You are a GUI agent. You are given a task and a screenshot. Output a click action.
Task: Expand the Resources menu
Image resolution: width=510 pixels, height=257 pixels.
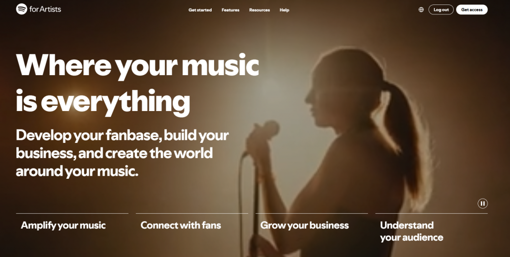(259, 10)
